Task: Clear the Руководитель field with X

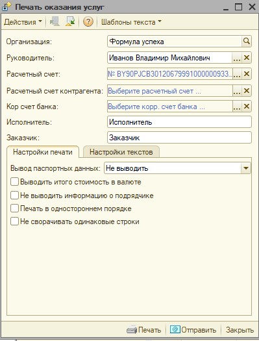Action: (x=247, y=58)
